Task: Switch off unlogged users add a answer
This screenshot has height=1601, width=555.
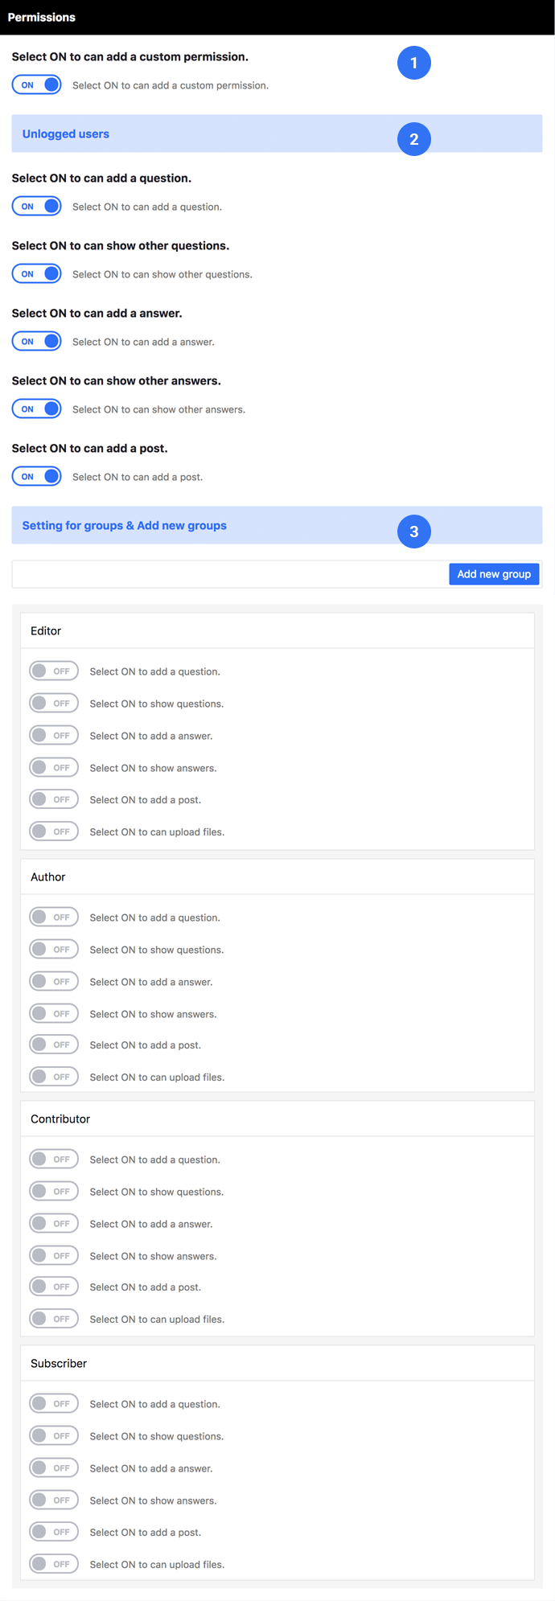Action: coord(37,341)
